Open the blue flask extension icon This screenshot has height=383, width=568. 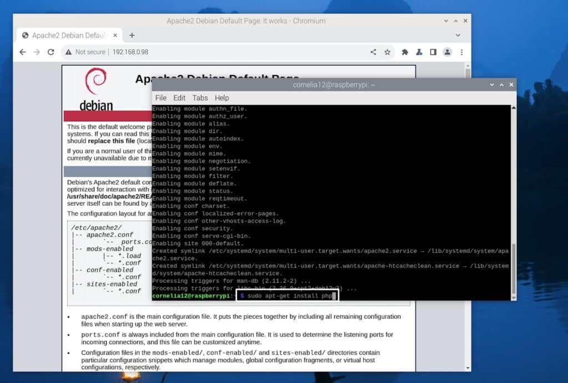click(x=419, y=51)
